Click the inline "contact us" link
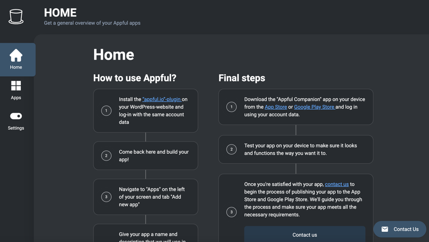 (x=336, y=184)
